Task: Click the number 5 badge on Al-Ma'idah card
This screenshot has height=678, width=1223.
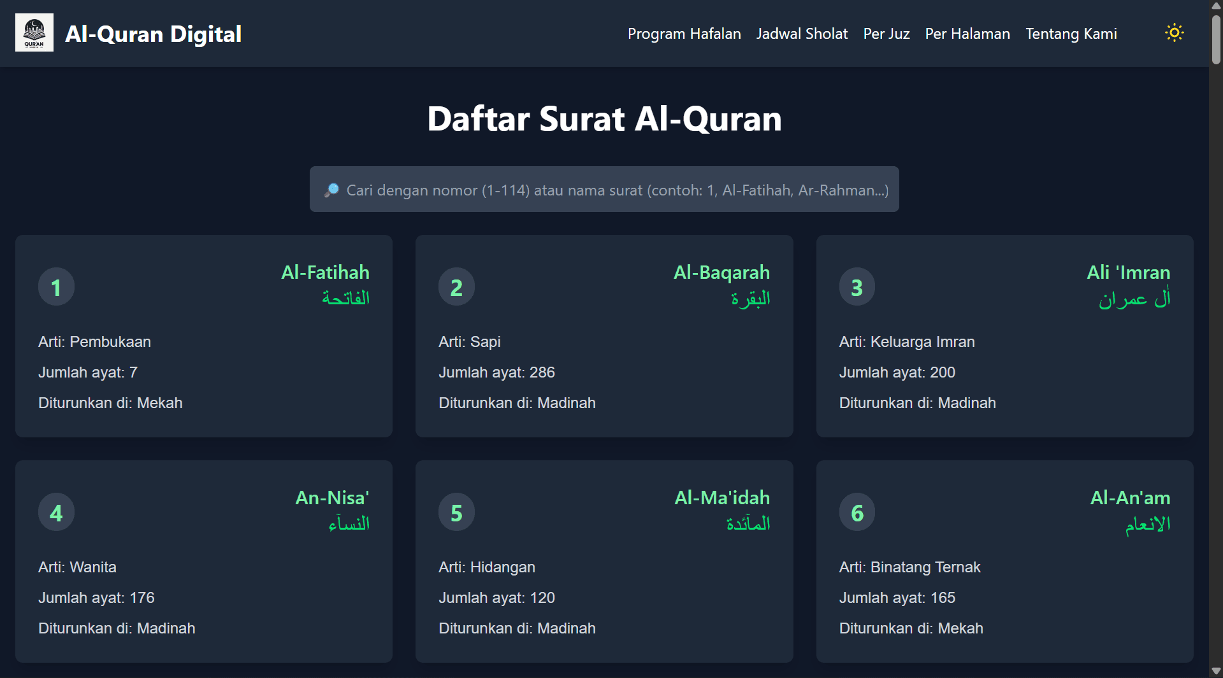Action: tap(456, 511)
